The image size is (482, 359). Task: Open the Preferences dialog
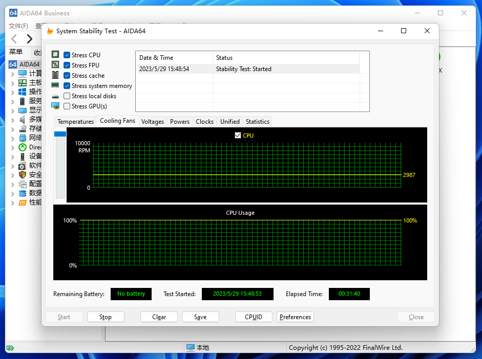click(x=295, y=317)
